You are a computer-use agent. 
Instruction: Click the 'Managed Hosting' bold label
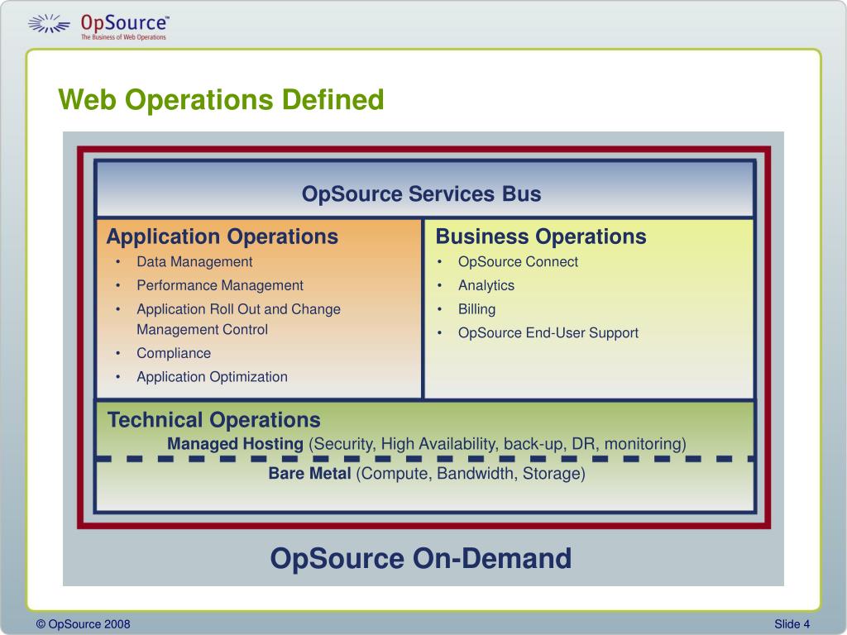tap(235, 444)
